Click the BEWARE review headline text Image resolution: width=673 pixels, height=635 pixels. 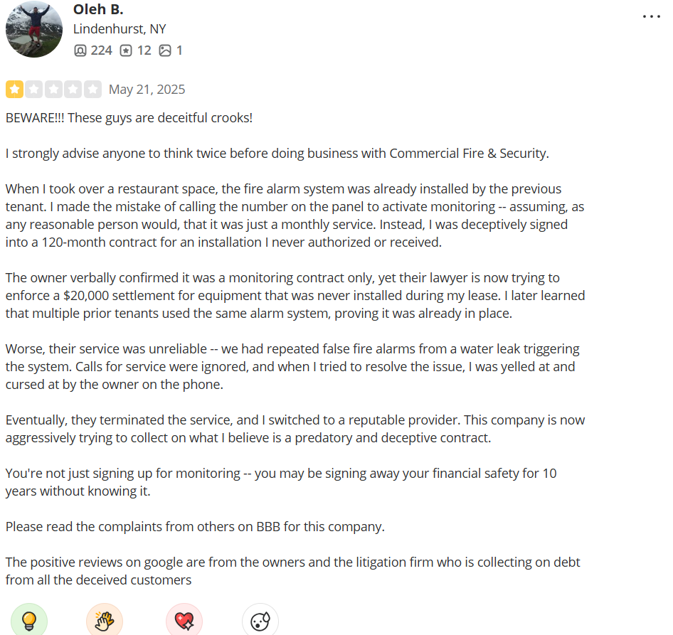[129, 117]
